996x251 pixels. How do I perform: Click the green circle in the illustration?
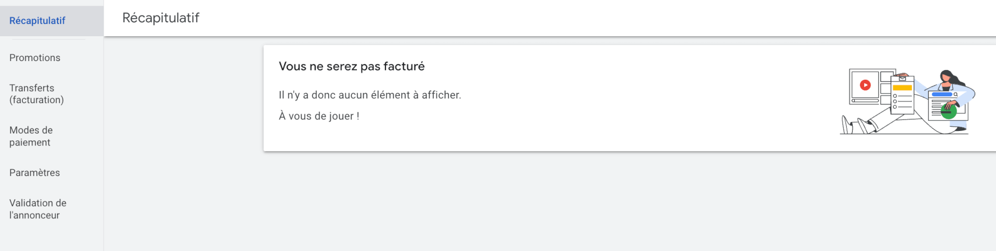pyautogui.click(x=949, y=111)
